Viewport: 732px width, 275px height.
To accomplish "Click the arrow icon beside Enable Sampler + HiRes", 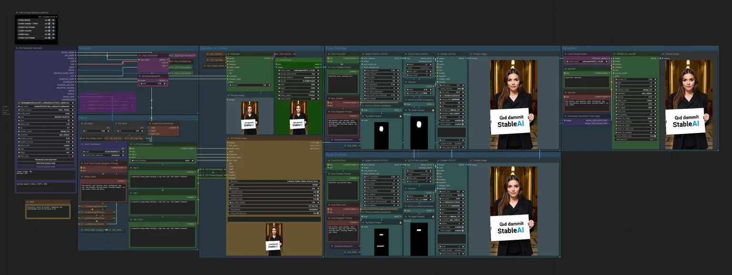I will pyautogui.click(x=53, y=24).
